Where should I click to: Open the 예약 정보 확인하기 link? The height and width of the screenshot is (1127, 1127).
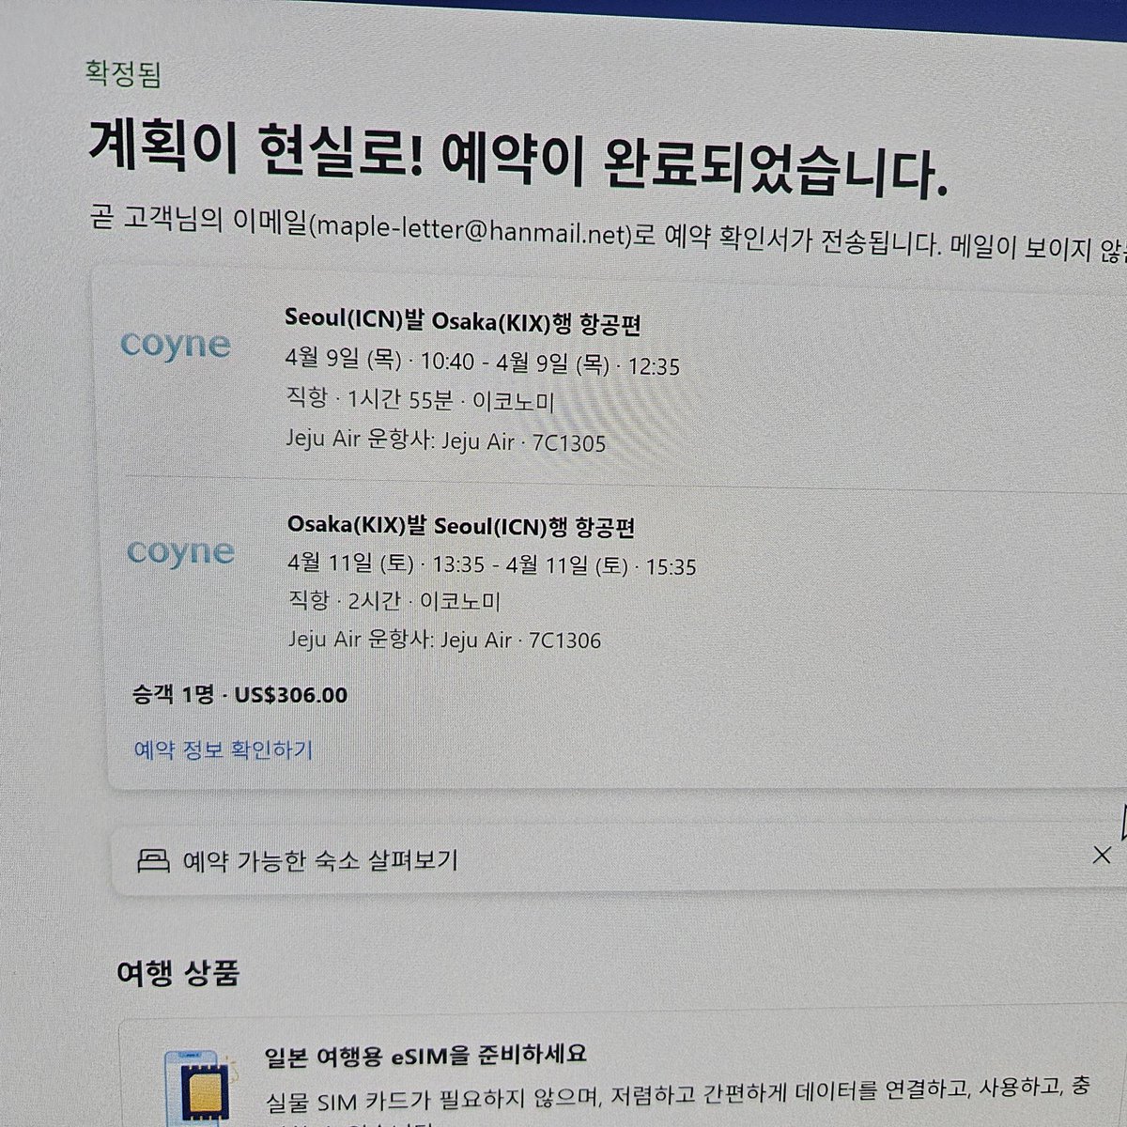click(x=224, y=750)
